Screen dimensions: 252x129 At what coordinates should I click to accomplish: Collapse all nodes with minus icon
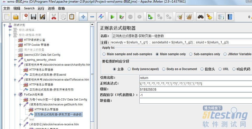92,17
